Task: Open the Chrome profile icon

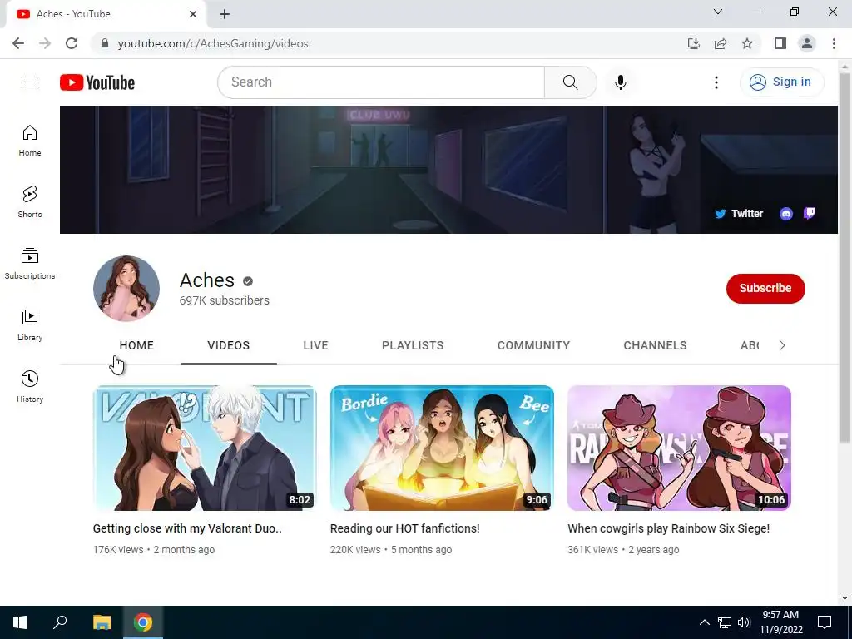Action: click(807, 43)
